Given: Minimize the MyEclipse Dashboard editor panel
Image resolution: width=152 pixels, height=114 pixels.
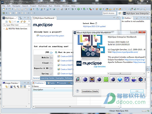Looking at the screenshot, I should click(x=114, y=18).
